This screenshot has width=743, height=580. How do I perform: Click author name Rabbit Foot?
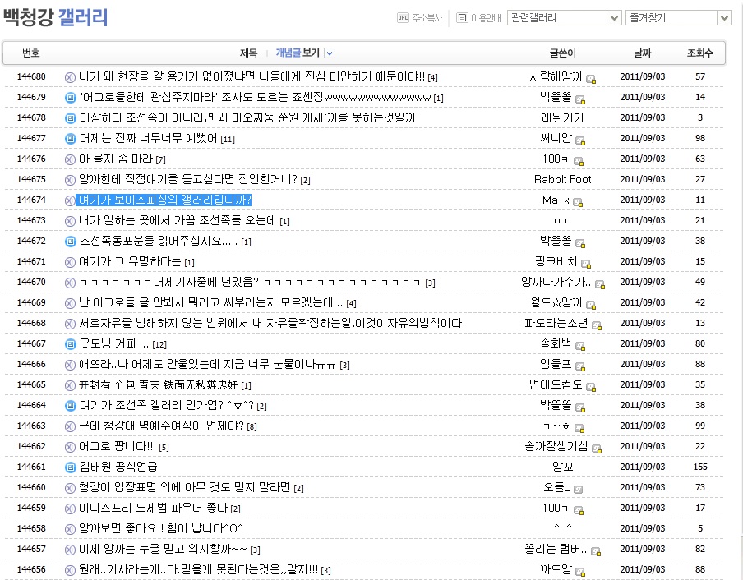click(562, 179)
